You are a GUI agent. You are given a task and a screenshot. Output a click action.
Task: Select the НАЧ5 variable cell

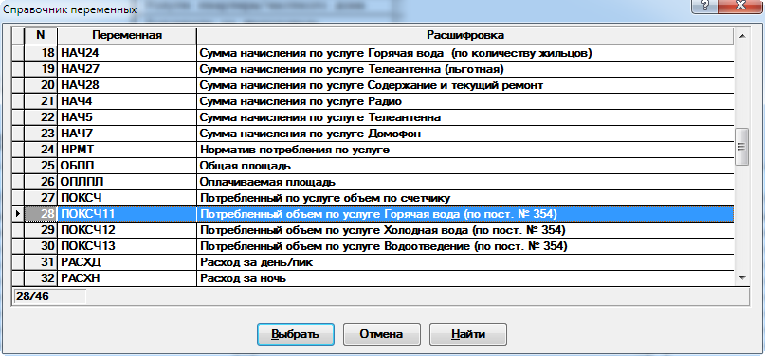[x=127, y=117]
